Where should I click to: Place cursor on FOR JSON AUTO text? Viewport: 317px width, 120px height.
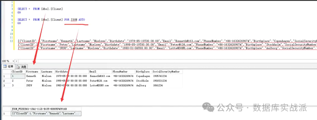pos(76,20)
